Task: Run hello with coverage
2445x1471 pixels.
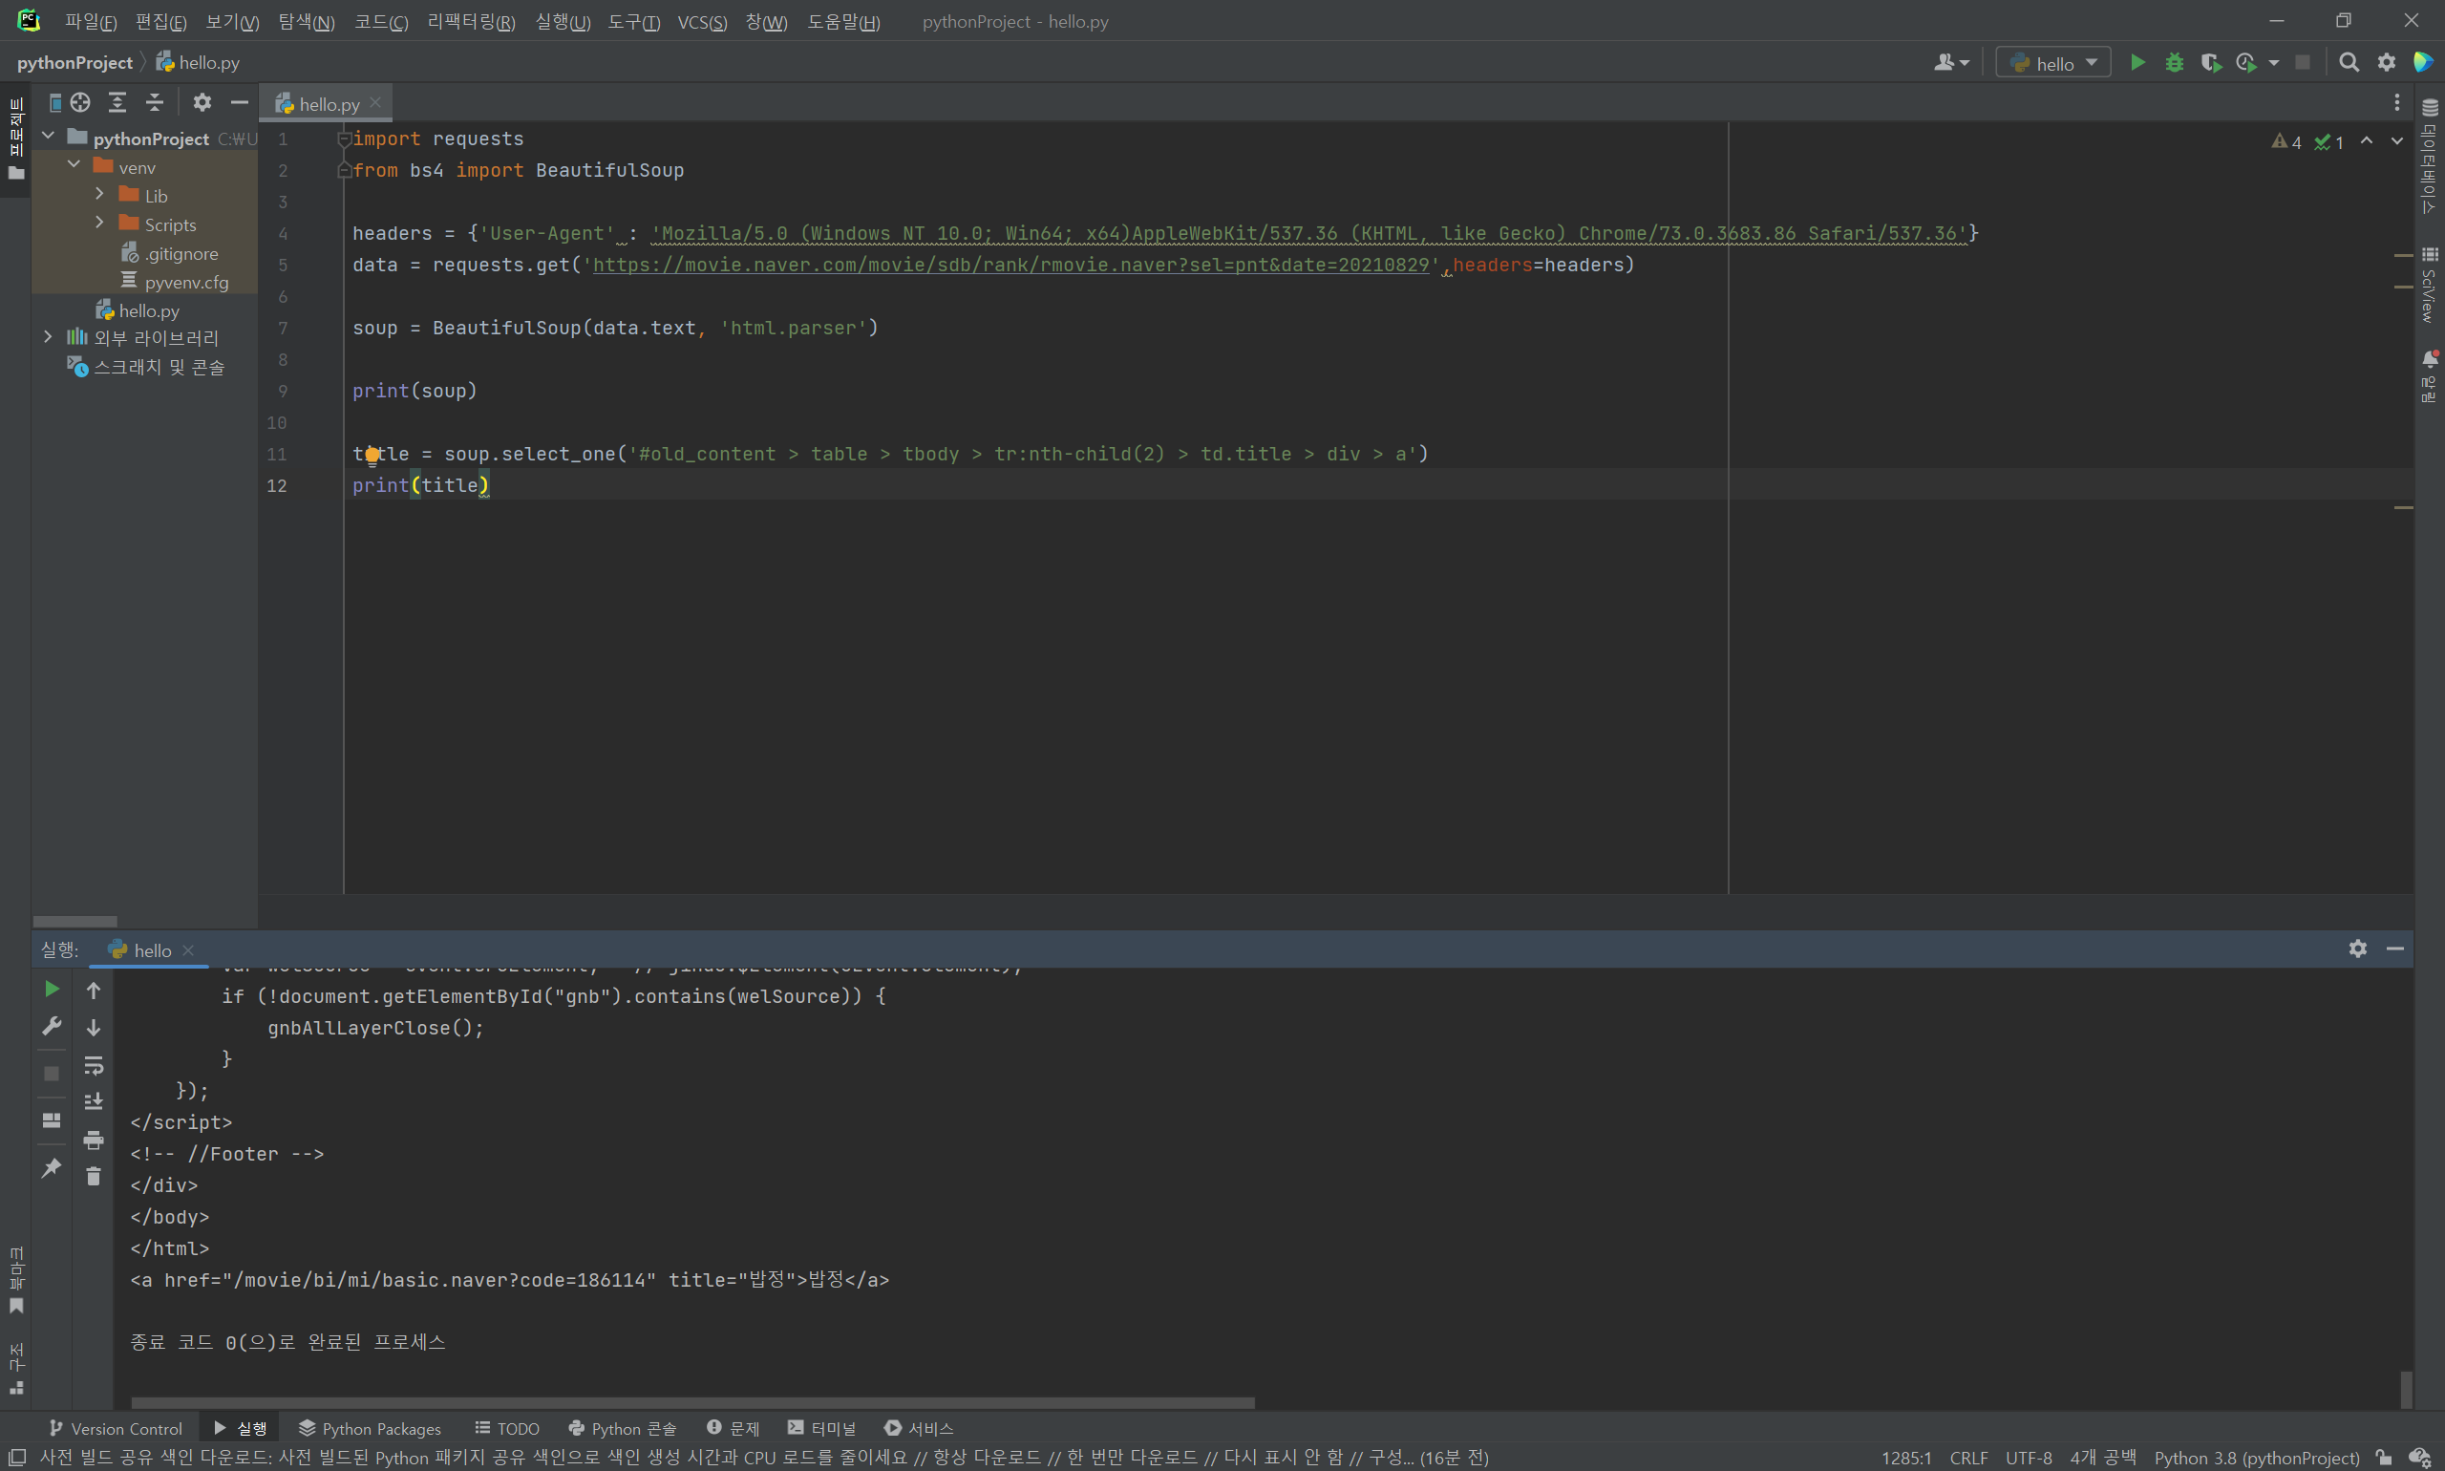Action: [x=2211, y=62]
